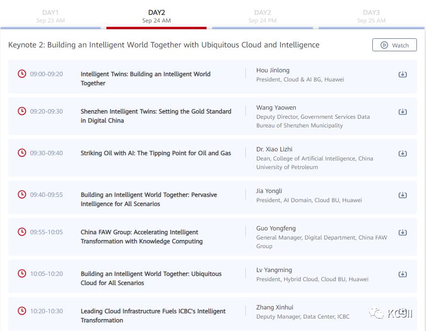The width and height of the screenshot is (426, 331).
Task: Select speaker name Hou Jinlong
Action: (273, 70)
